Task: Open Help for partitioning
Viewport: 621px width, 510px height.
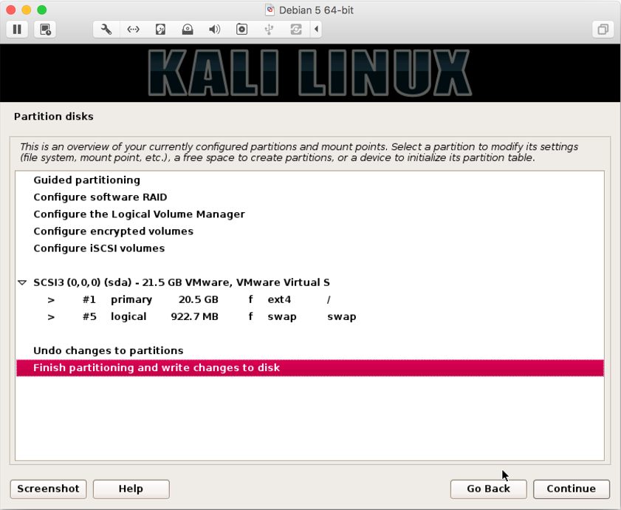Action: click(x=131, y=489)
